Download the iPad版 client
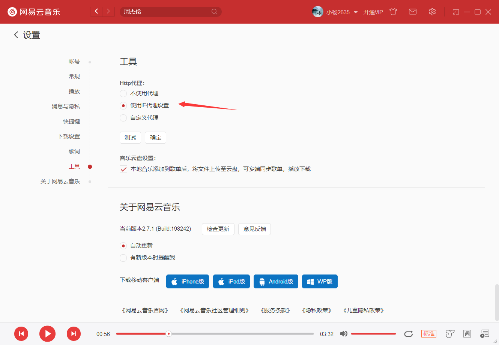 231,282
